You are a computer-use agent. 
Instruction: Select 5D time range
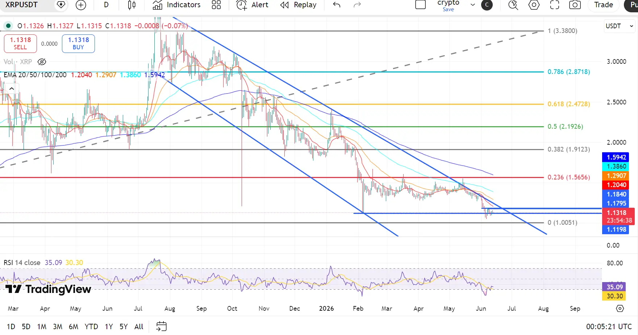pyautogui.click(x=26, y=327)
